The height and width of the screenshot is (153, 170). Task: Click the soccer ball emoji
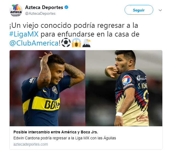coord(66,43)
